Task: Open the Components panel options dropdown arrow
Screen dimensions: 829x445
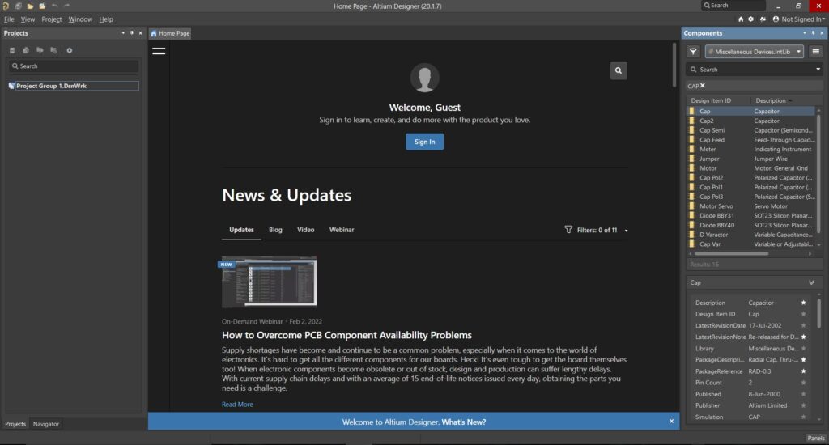Action: coord(805,32)
